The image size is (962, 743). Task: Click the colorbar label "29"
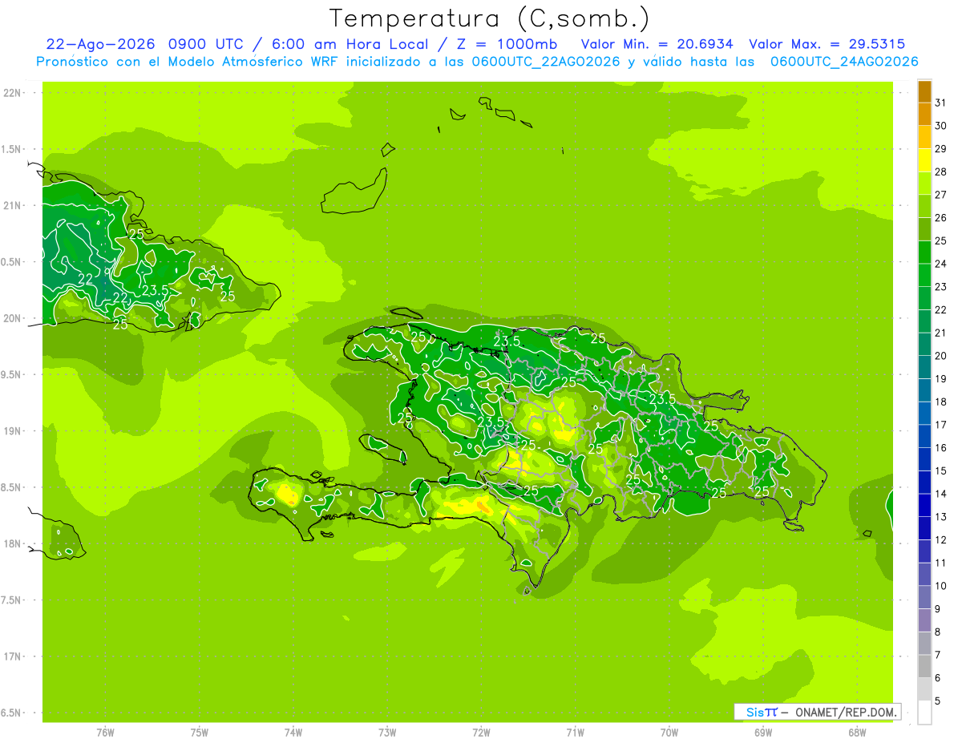[x=941, y=149]
